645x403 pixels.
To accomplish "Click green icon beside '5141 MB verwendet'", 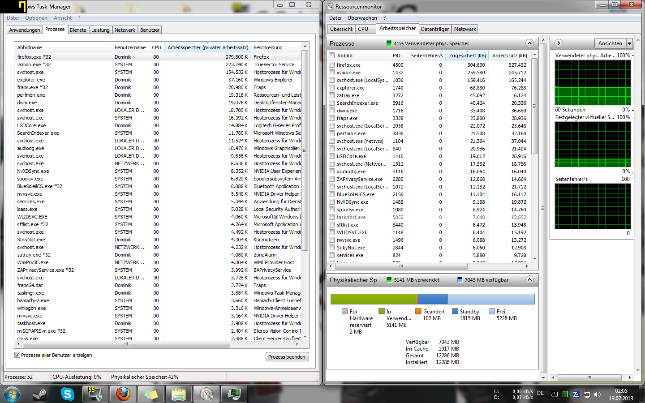I will (x=389, y=280).
